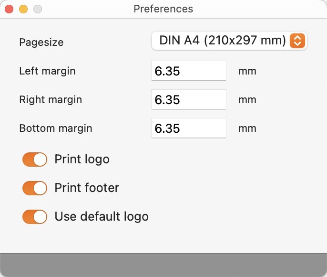Focus the Bottom margin input field
327x277 pixels.
[189, 128]
